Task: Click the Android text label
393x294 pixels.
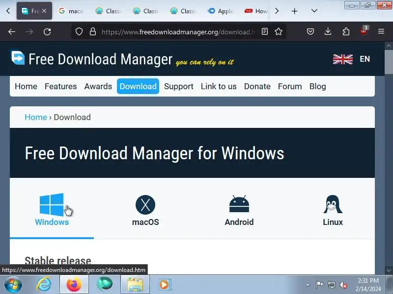Action: (x=239, y=222)
